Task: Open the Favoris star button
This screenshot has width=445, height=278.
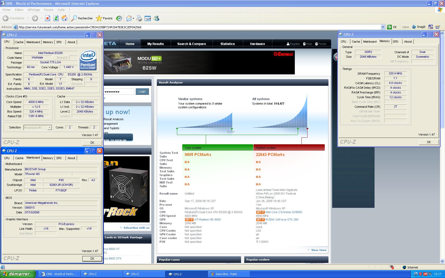Action: pyautogui.click(x=104, y=18)
